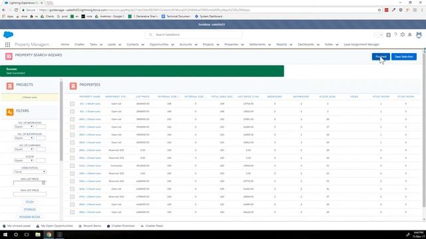Viewport: 426px width, 239px height.
Task: Open Cortana search circle on taskbar
Action: tap(16, 234)
